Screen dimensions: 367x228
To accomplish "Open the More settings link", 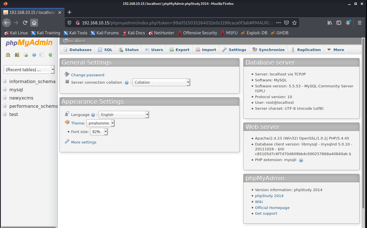I will [84, 142].
